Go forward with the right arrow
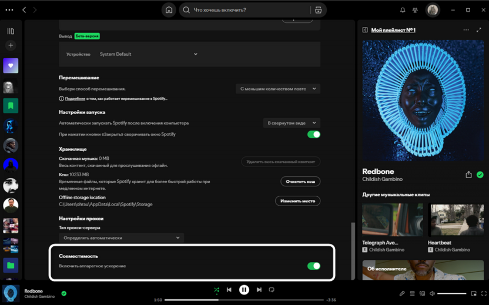 point(35,10)
